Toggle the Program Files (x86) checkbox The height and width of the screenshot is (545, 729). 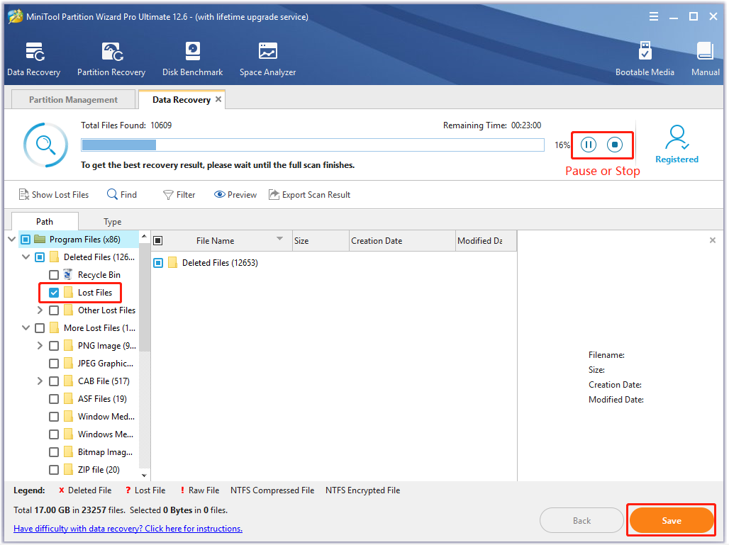[x=26, y=240]
